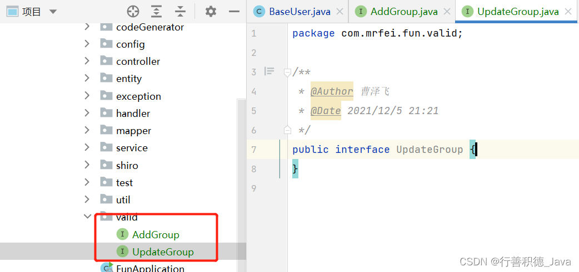
Task: Open AddGroup interface in project tree
Action: pyautogui.click(x=156, y=234)
